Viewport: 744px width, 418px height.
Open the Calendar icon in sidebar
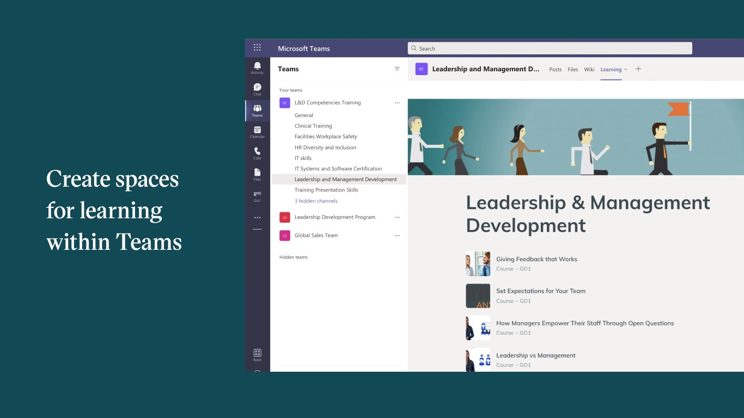coord(257,132)
